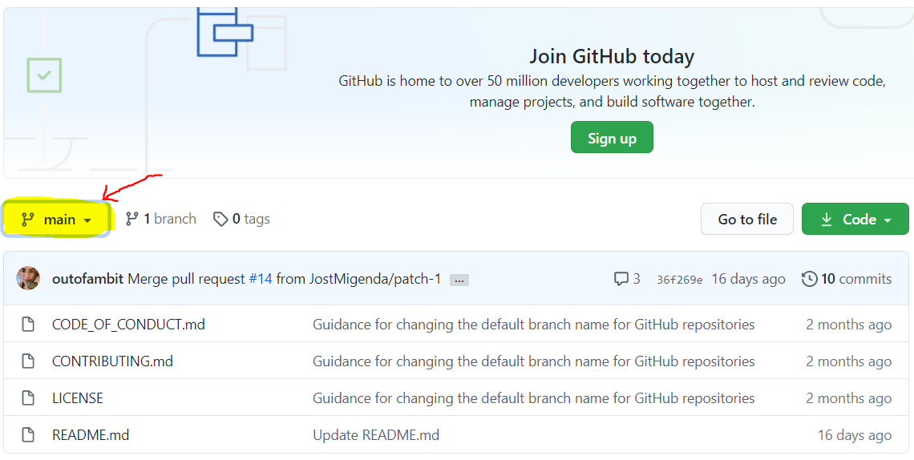Click the 0 tags link
This screenshot has height=460, width=914.
click(x=241, y=219)
